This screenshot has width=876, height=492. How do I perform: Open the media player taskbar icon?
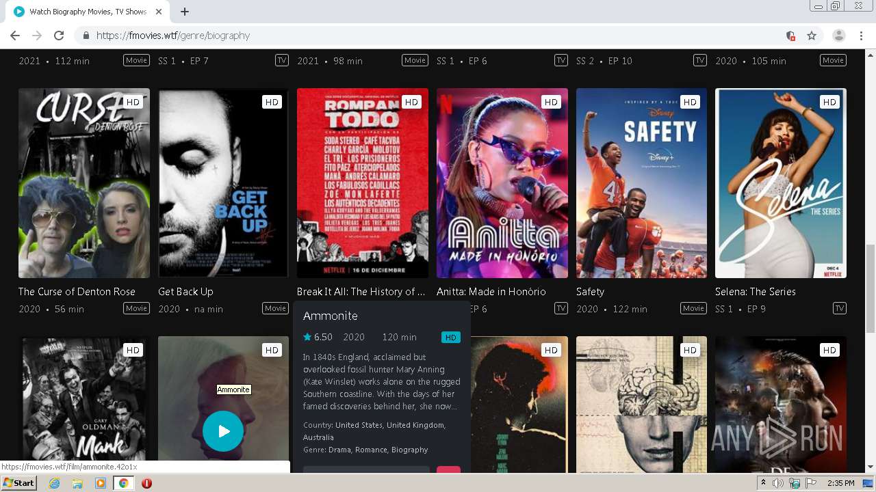101,483
